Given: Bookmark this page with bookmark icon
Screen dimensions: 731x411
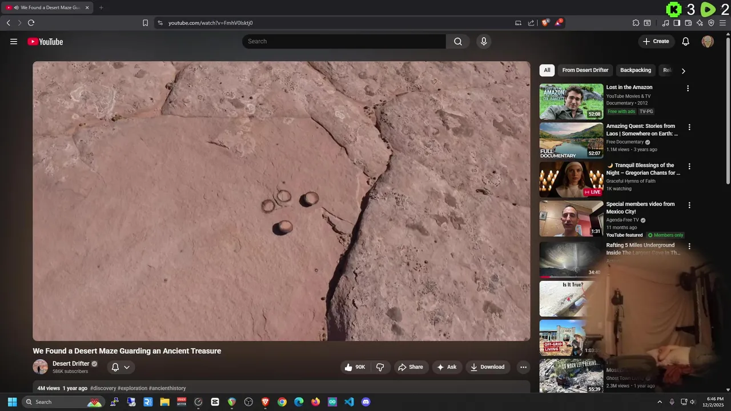Looking at the screenshot, I should (145, 23).
